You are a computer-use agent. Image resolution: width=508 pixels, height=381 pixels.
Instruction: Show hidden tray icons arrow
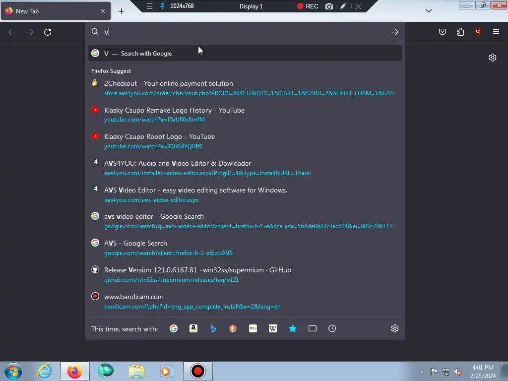pos(422,372)
